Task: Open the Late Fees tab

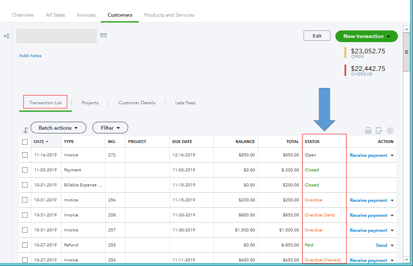Action: pyautogui.click(x=185, y=103)
